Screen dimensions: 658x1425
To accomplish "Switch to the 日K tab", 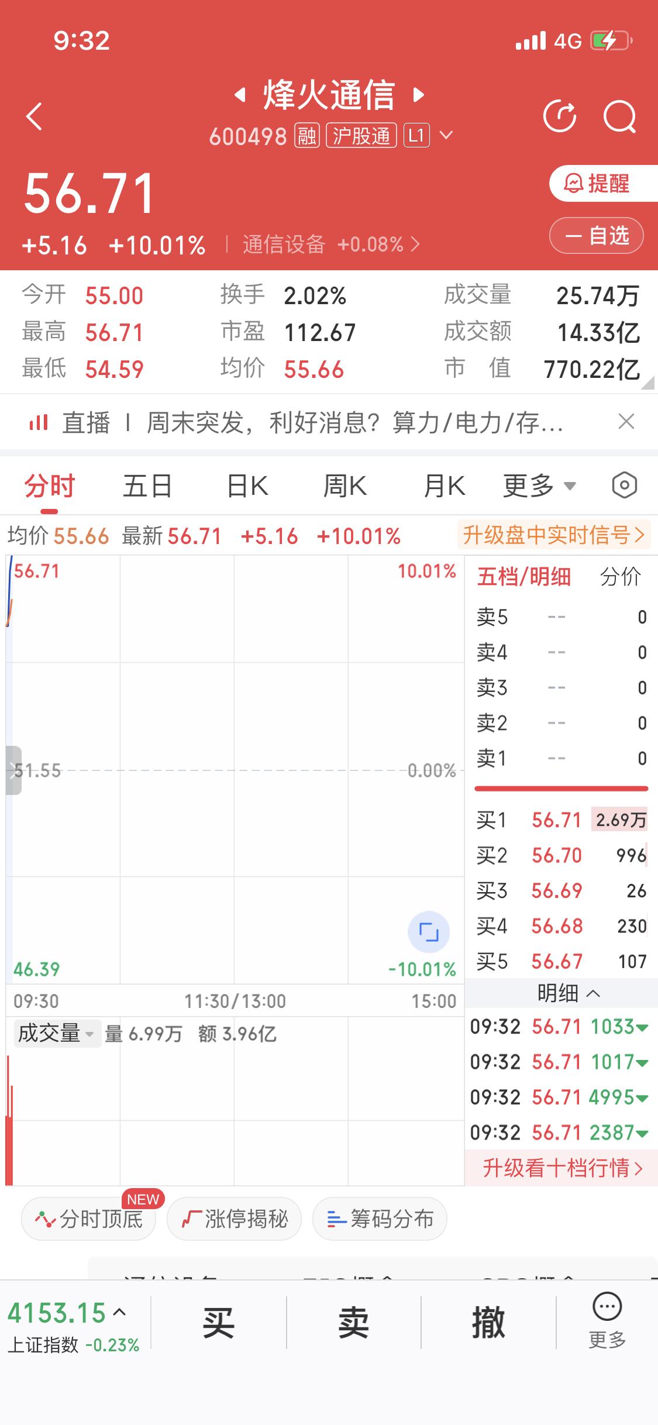I will point(247,486).
